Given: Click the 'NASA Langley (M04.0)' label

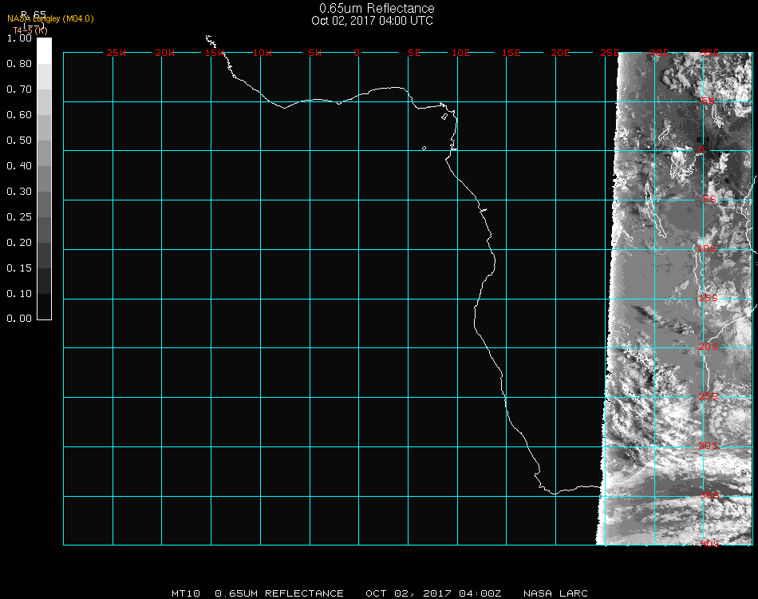Looking at the screenshot, I should 50,19.
